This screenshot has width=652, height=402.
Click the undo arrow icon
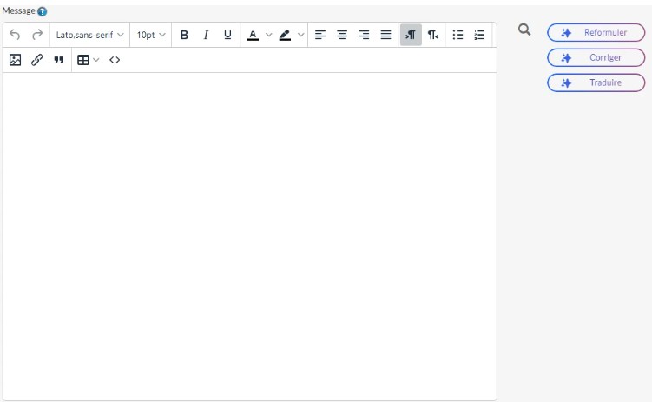tap(16, 35)
